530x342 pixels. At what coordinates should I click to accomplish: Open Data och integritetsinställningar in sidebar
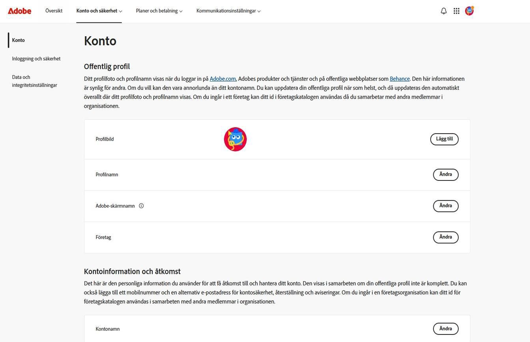tap(34, 81)
